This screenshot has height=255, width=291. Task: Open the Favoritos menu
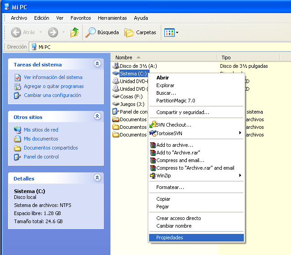point(81,18)
